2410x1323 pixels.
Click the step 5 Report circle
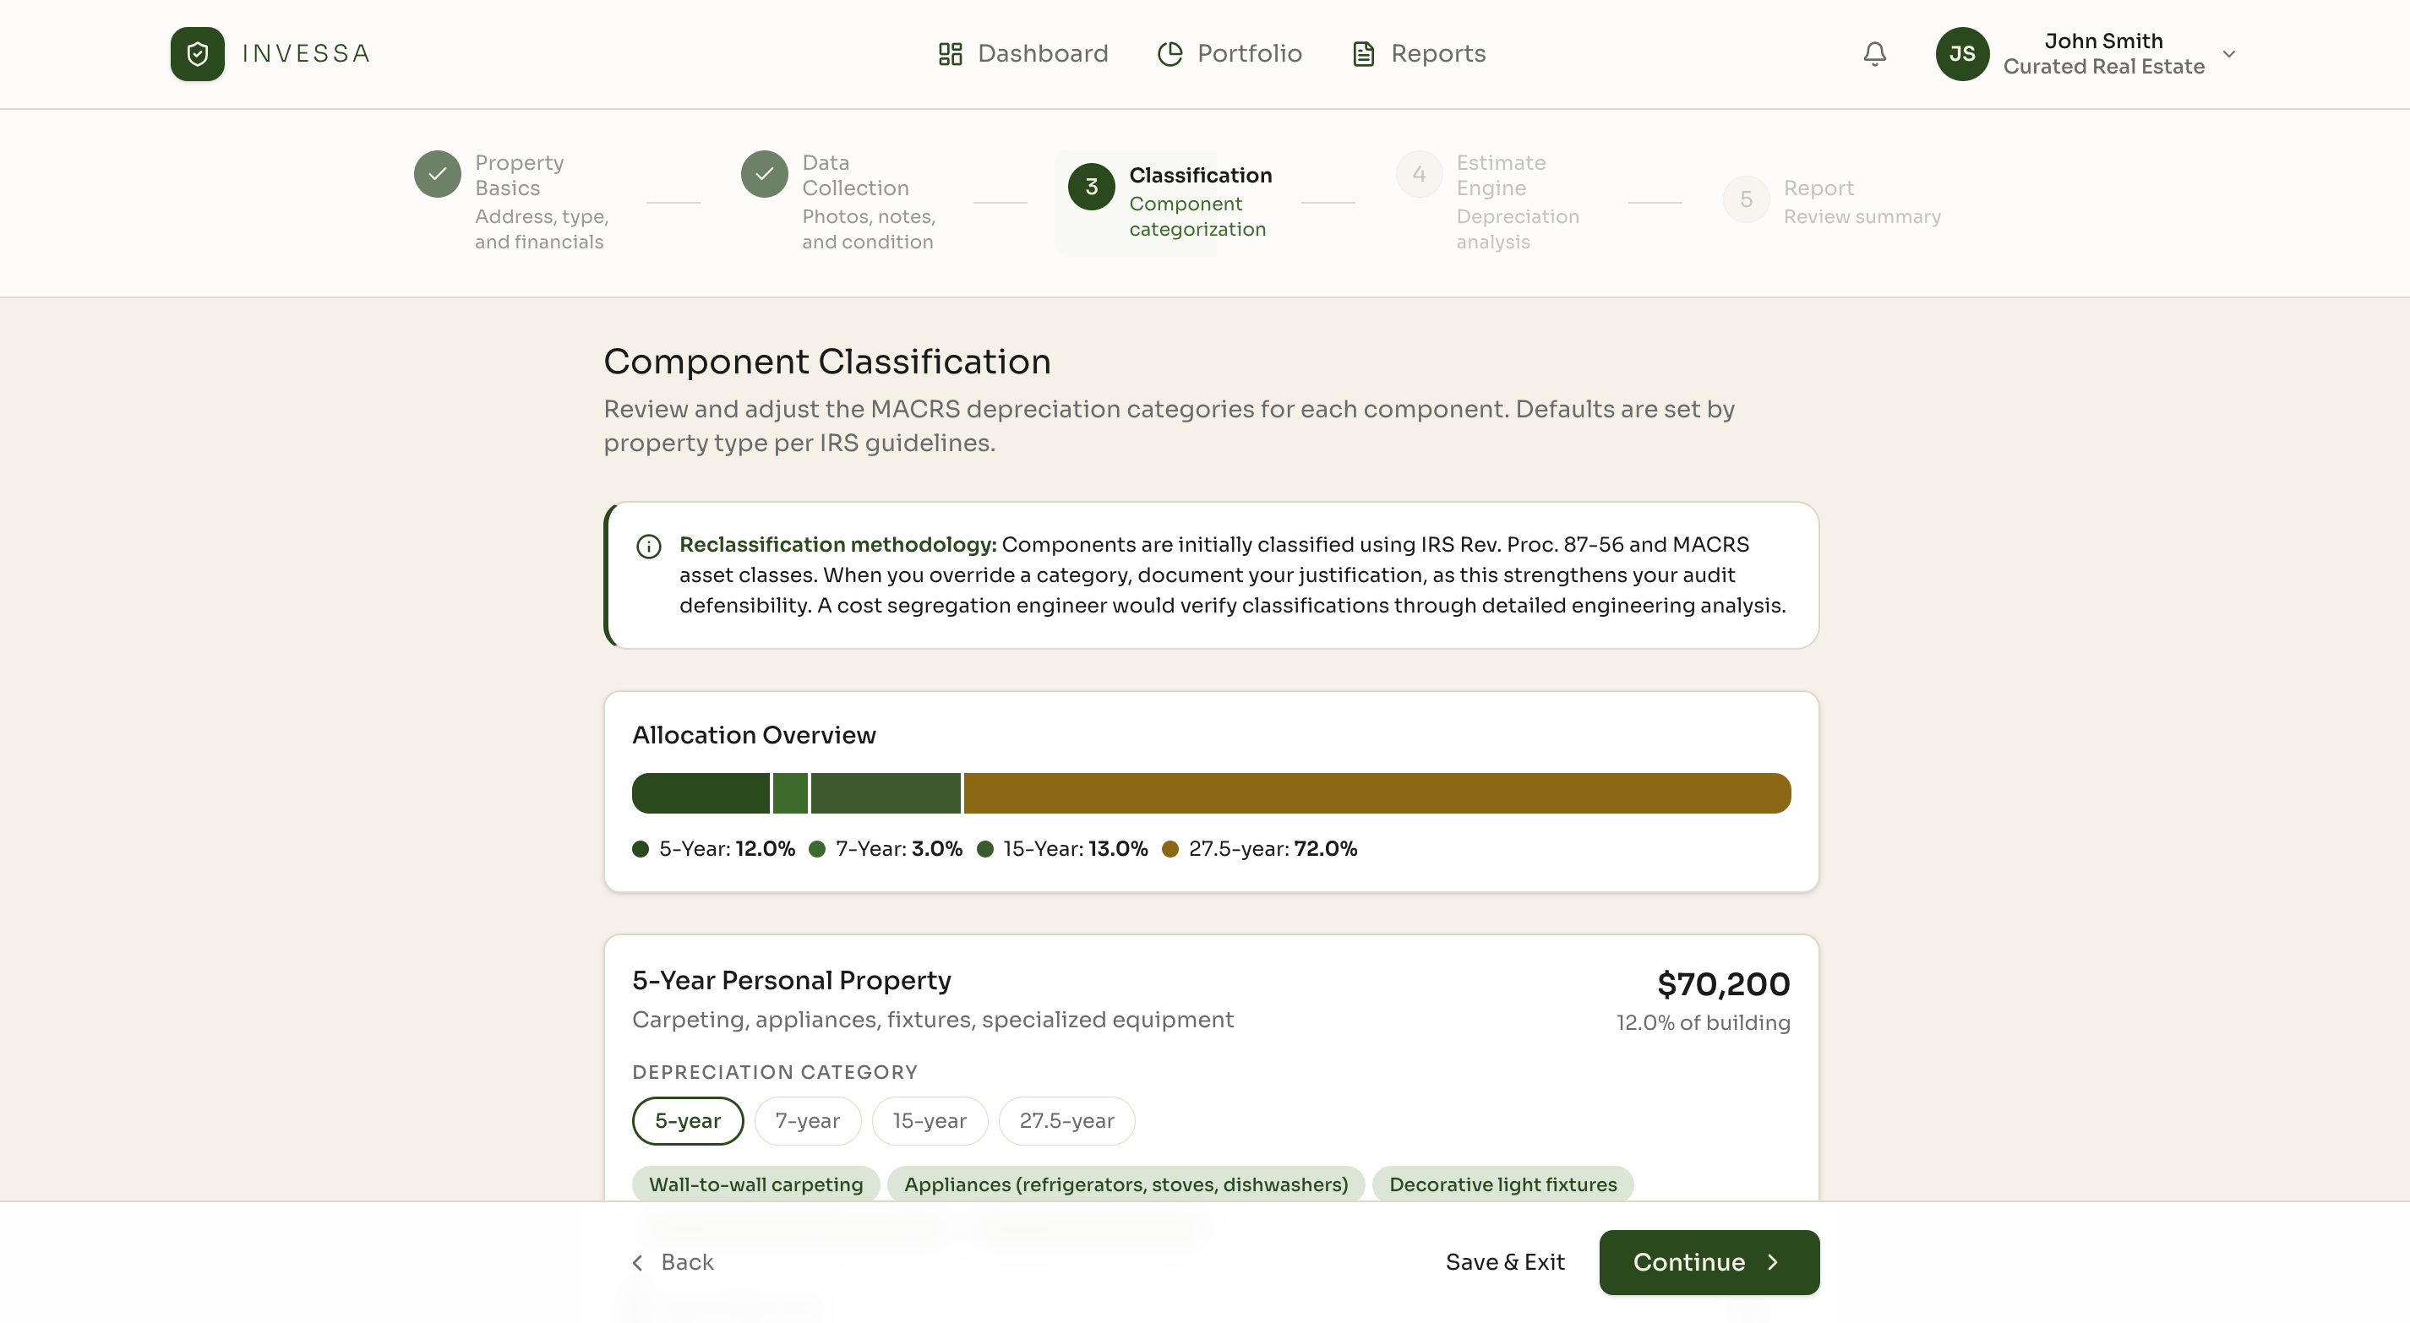click(x=1746, y=199)
